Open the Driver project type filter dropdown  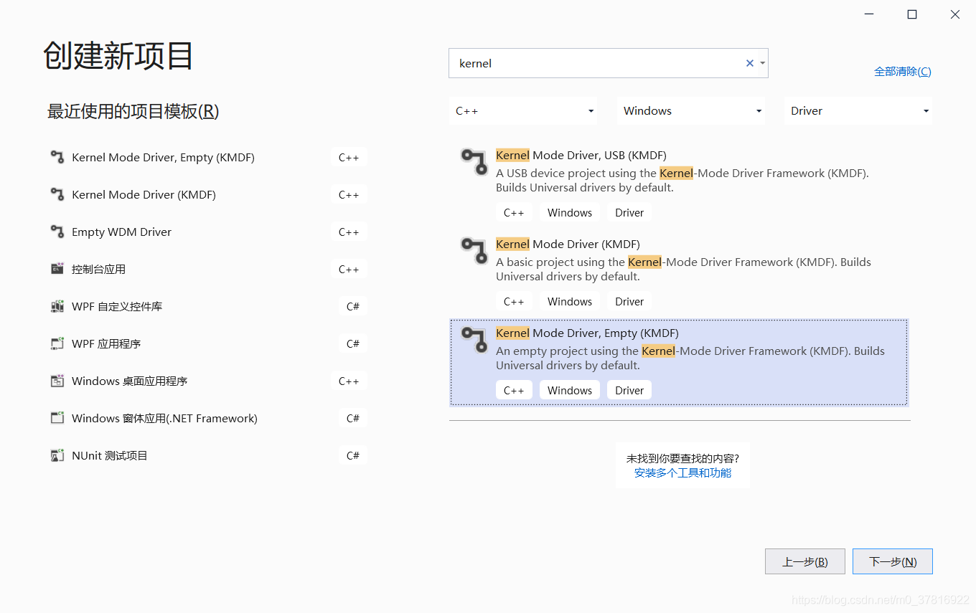tap(858, 111)
